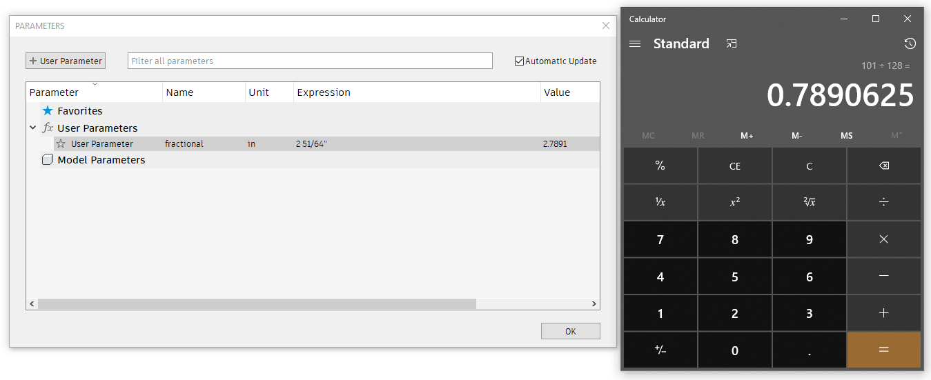This screenshot has height=380, width=931.
Task: Click the Calculator 9 key
Action: point(810,239)
